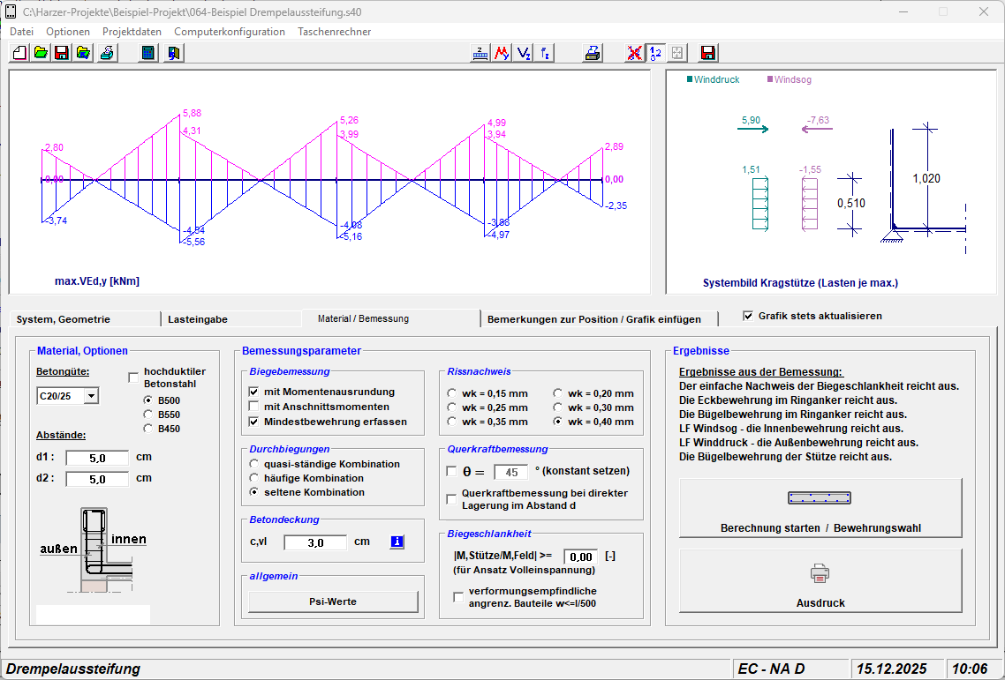Screen dimensions: 1005x680
Task: Enable the hochduktiler Betonstahl checkbox
Action: coord(134,377)
